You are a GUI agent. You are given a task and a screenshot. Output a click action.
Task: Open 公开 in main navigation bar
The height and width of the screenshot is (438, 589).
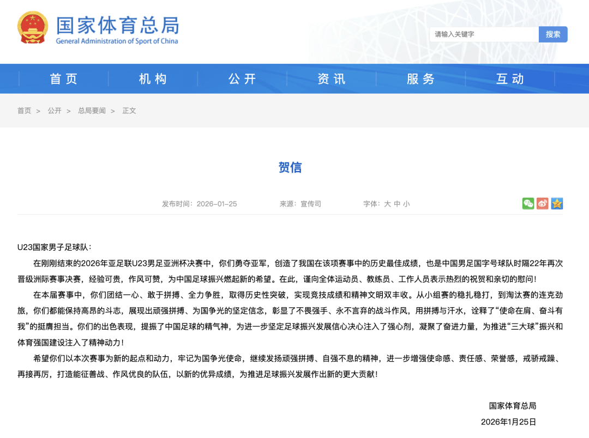(242, 79)
